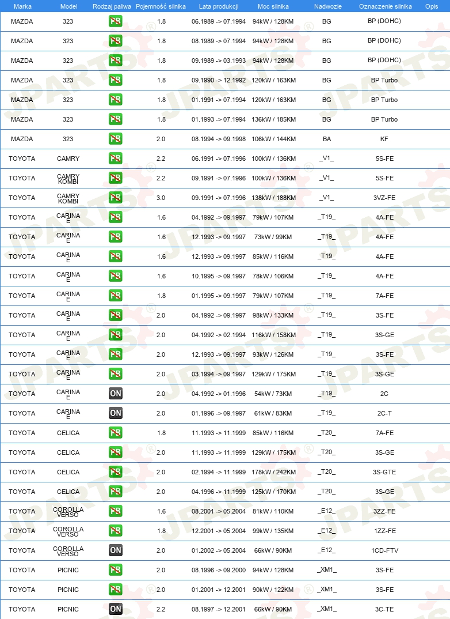Click 1ZZ-FE engine code cell
This screenshot has width=450, height=619.
coord(384,531)
